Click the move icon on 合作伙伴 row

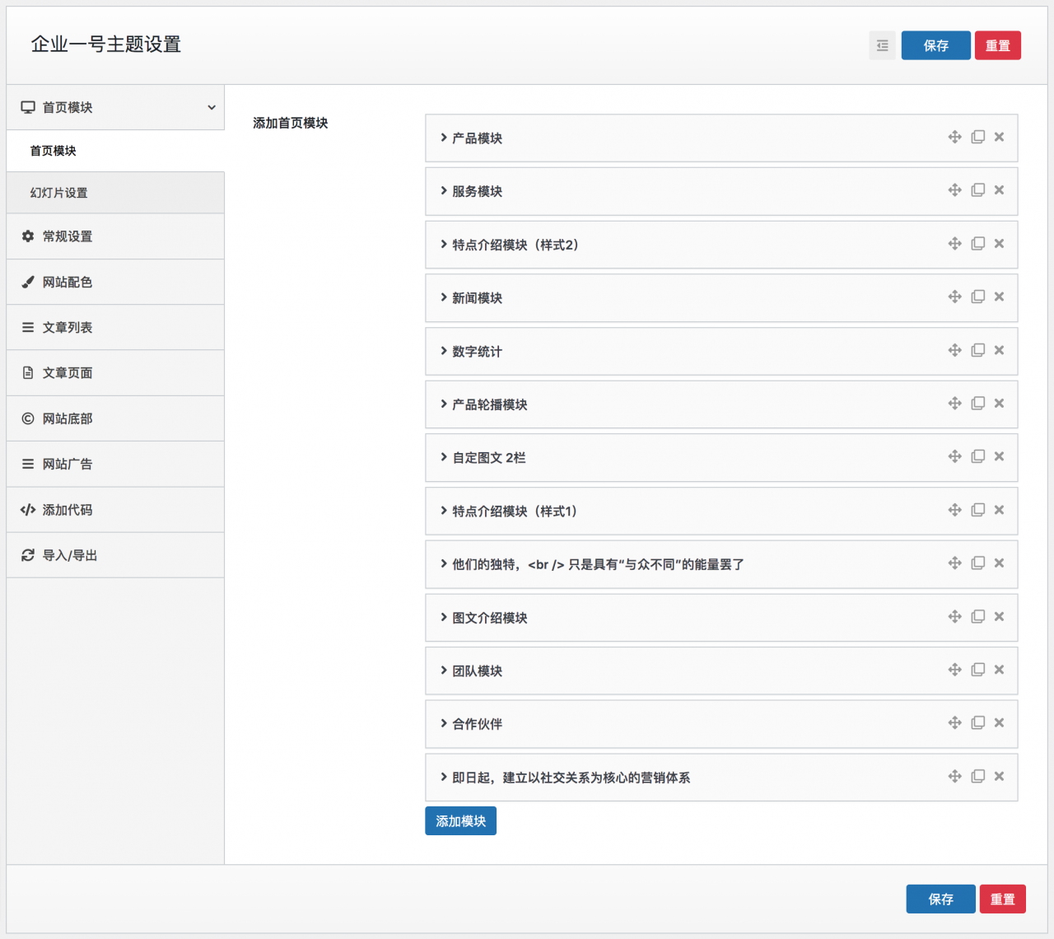(954, 722)
